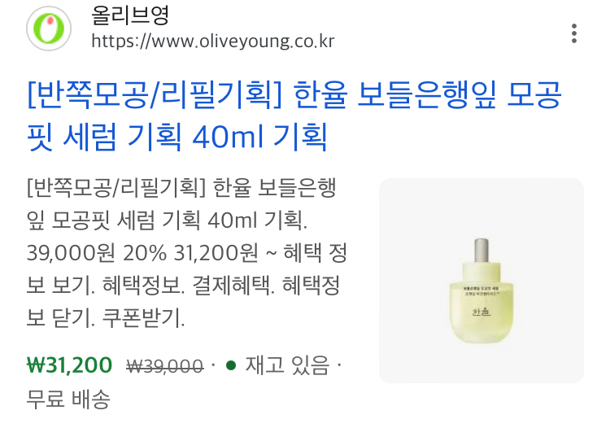Click the [반쪽모공/리필기획] prefix in blue title
Screen dimensions: 610x428
tap(154, 95)
